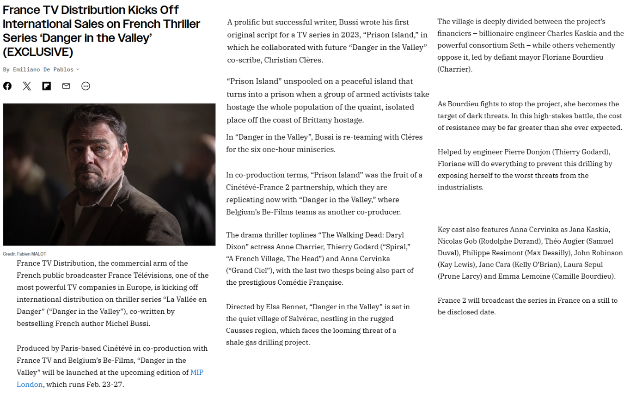This screenshot has height=416, width=624.
Task: Click the headline about Danger in the Valley
Action: tap(102, 31)
